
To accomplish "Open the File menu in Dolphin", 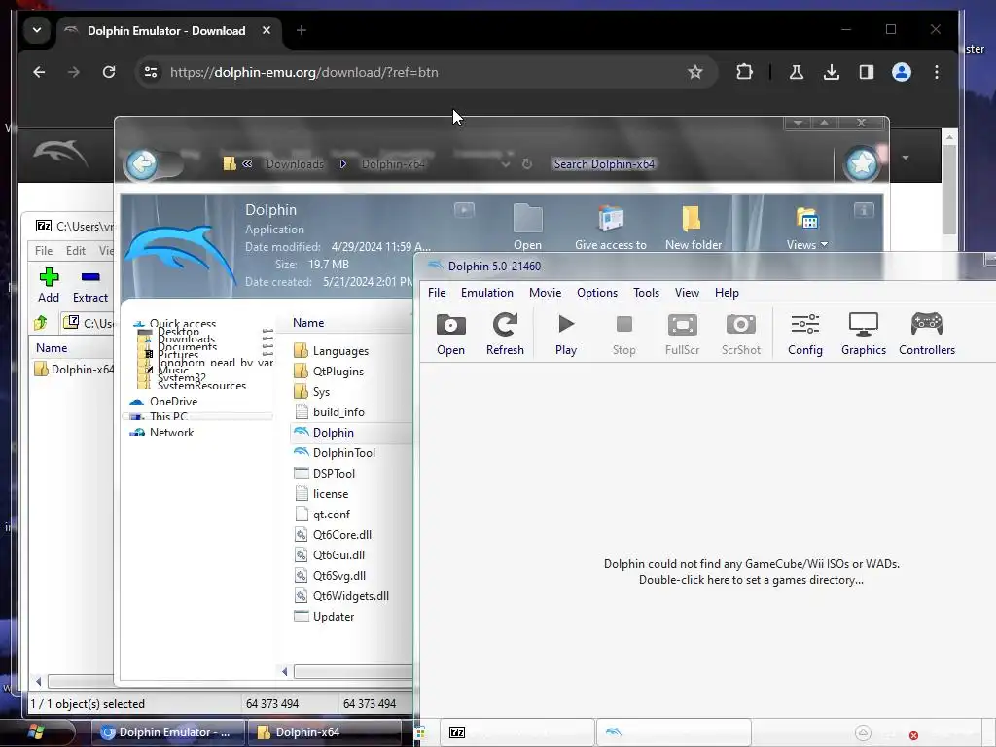I will [437, 293].
